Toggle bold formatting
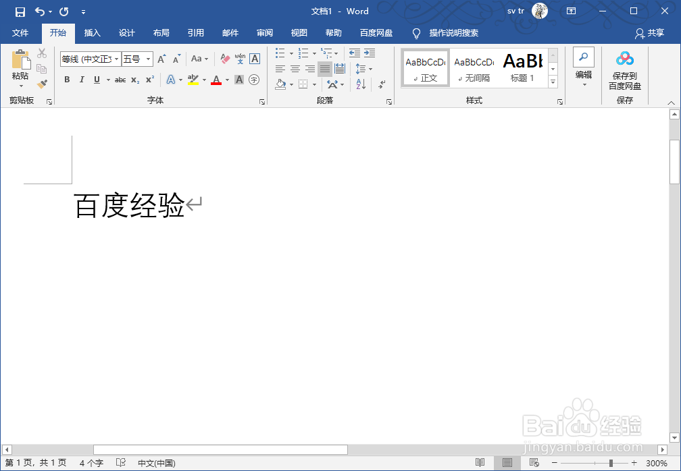 click(x=67, y=80)
